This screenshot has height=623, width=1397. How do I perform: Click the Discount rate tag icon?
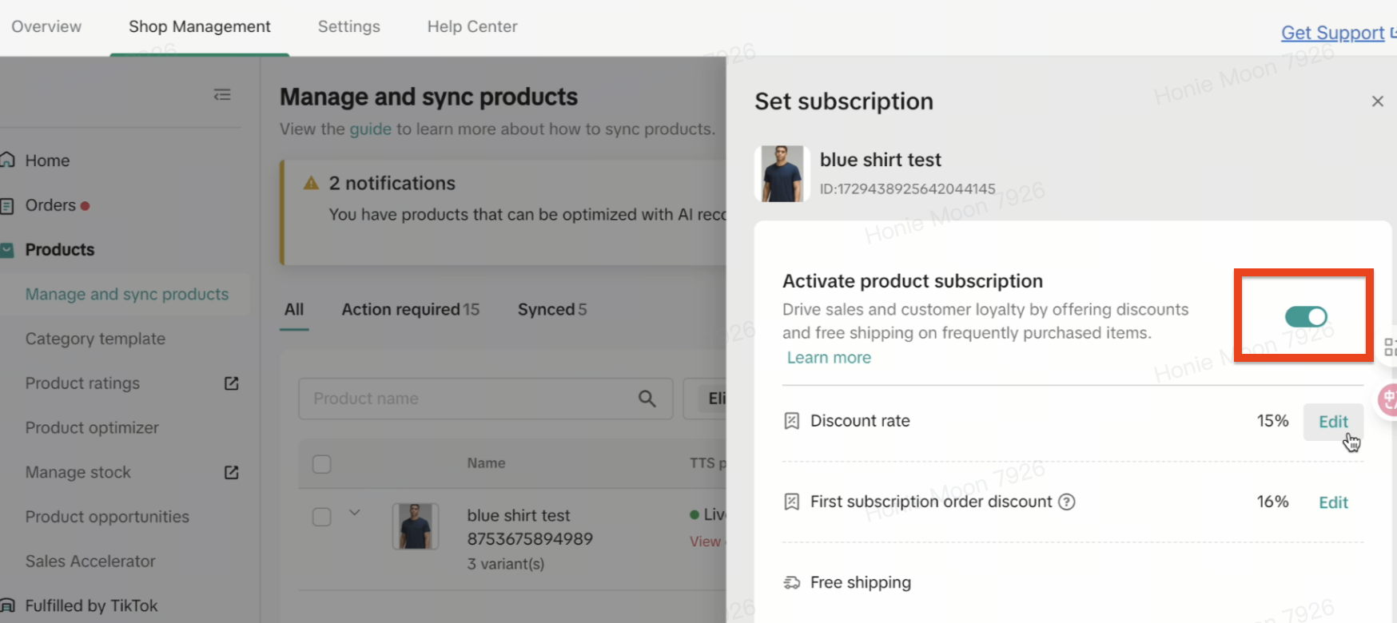[791, 421]
